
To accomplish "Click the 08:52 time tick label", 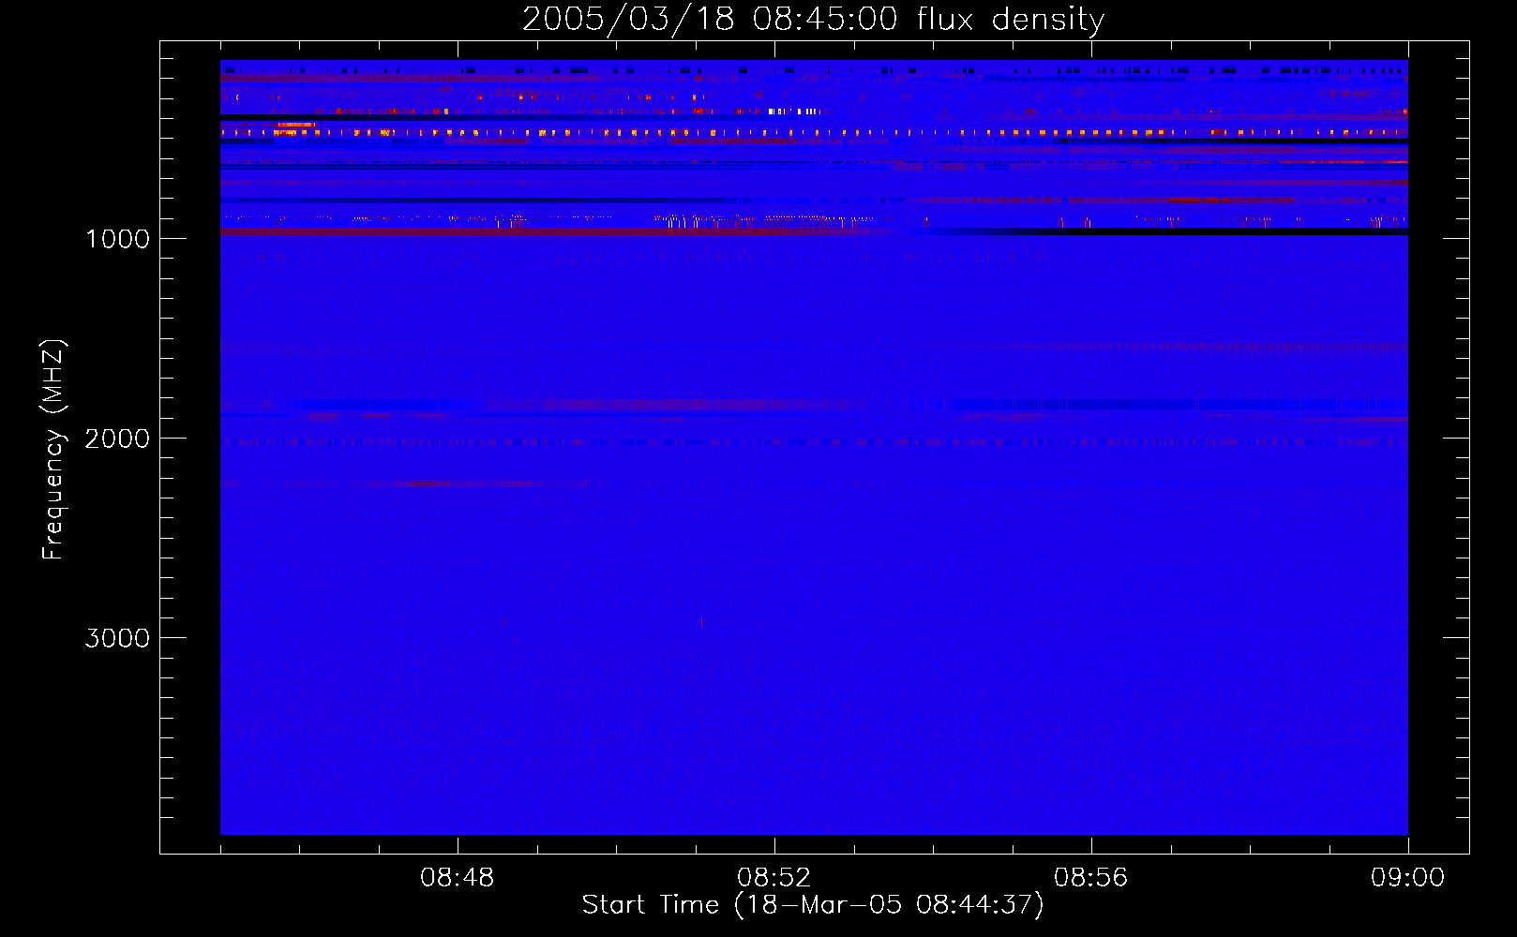I will [774, 878].
